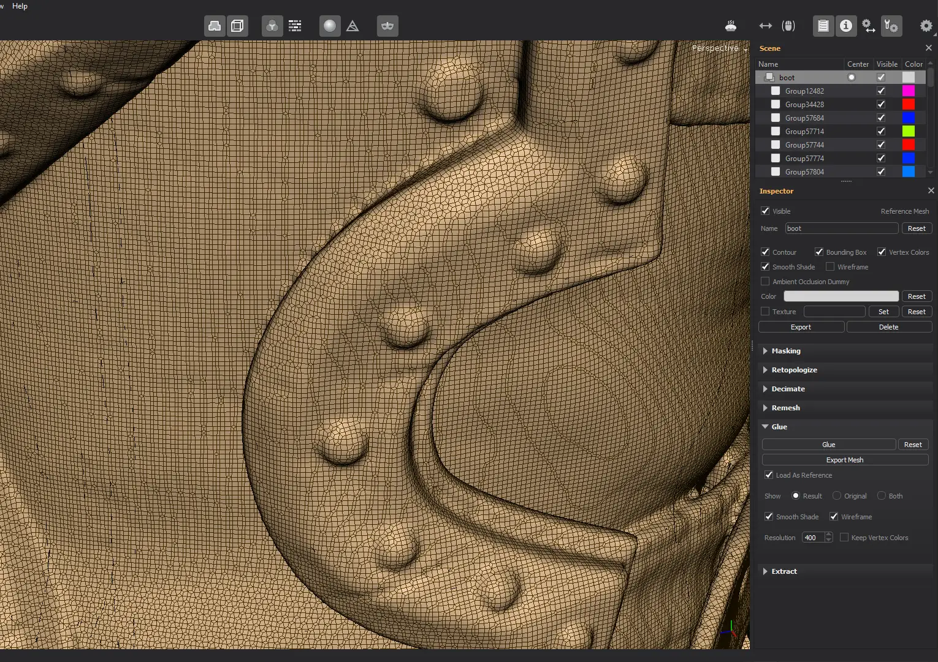Click the Export Mesh button

coord(845,460)
